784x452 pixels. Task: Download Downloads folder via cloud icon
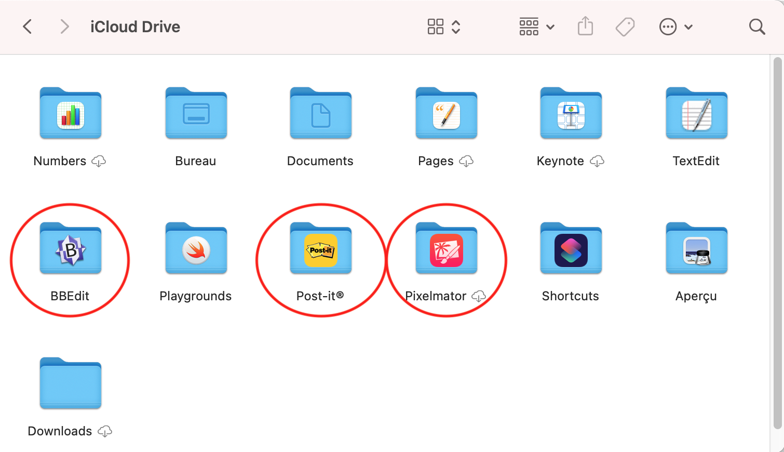(x=105, y=432)
